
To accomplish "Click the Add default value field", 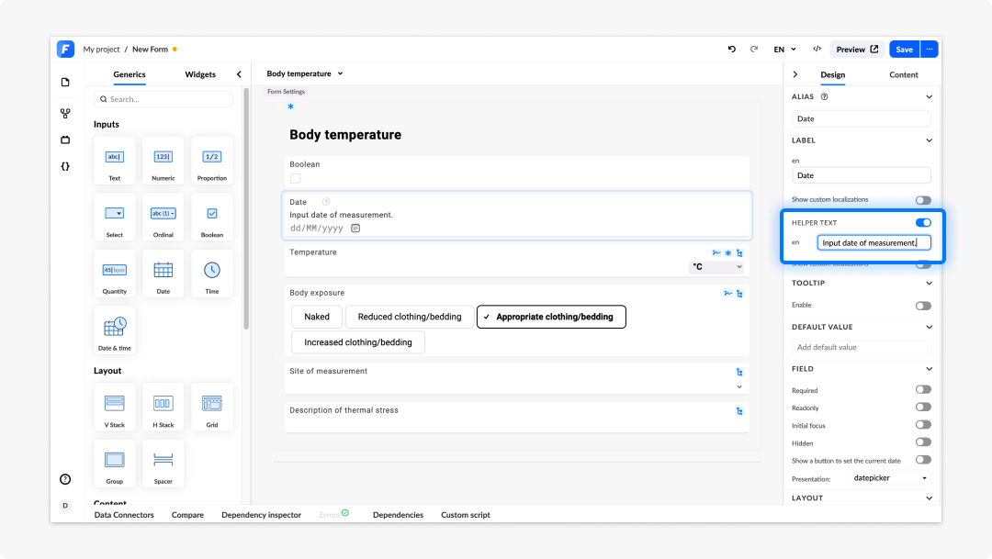I will tap(861, 347).
